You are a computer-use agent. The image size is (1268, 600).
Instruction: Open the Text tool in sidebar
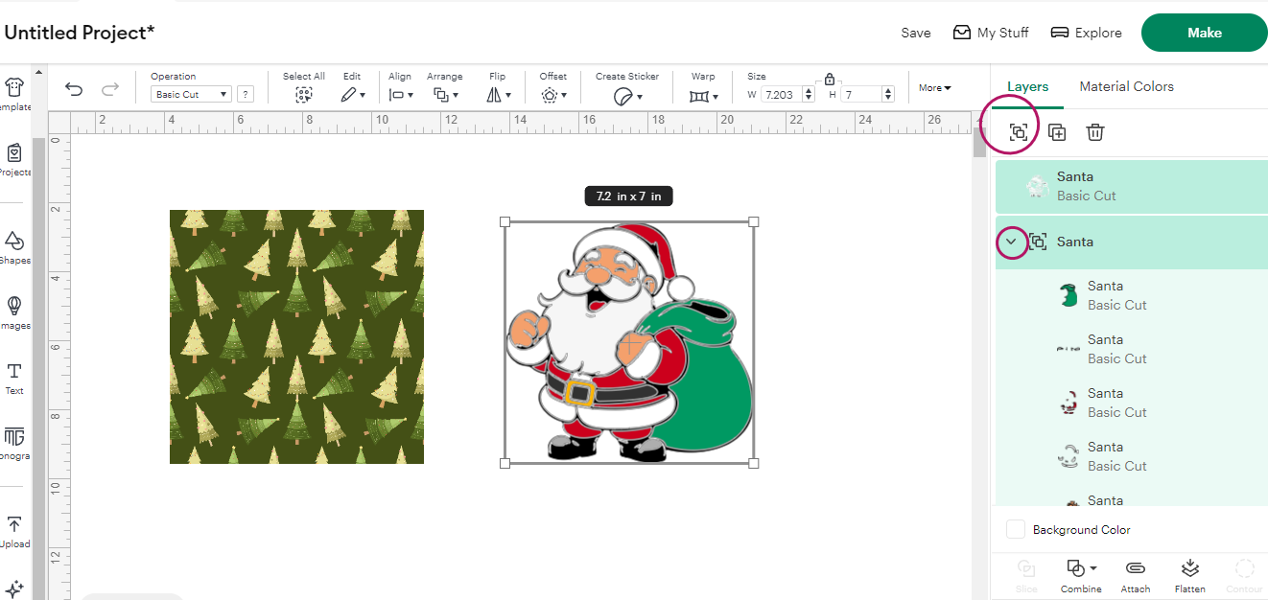pos(14,378)
